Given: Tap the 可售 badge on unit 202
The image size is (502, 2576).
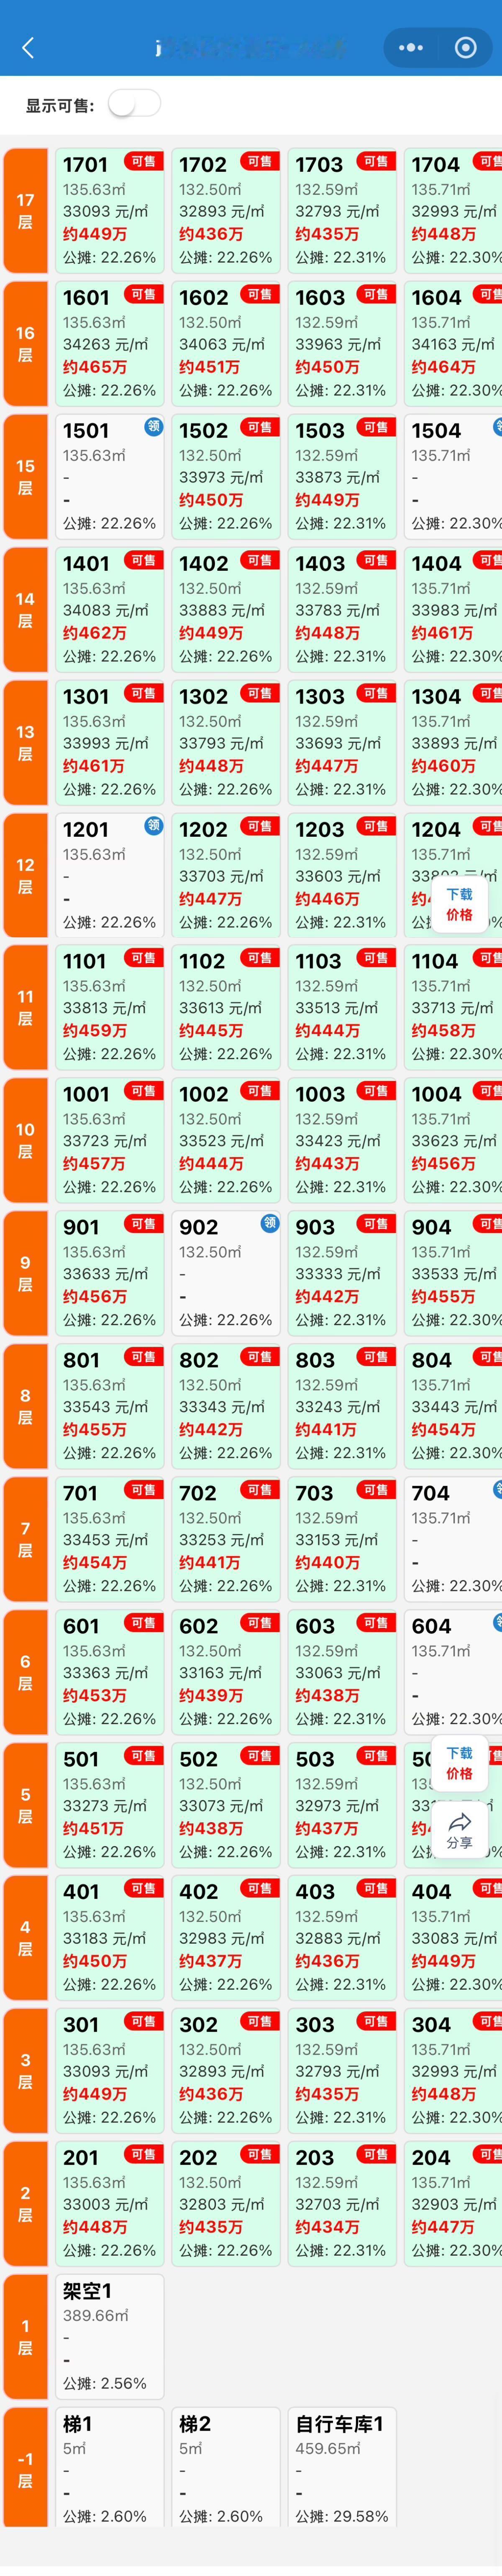Looking at the screenshot, I should point(259,2154).
